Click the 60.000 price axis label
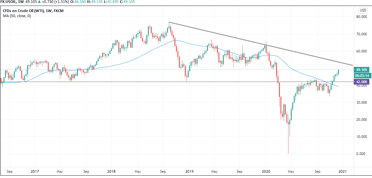 361,51
